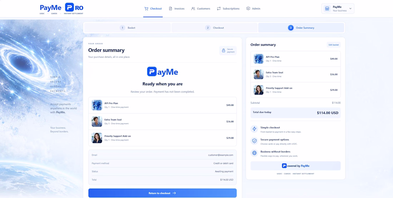Click the lightning bolt Simple checkout icon
Viewport: 393px width, 198px height.
tap(254, 129)
